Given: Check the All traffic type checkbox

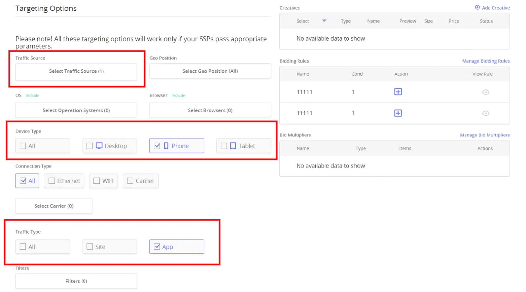Looking at the screenshot, I should pyautogui.click(x=23, y=247).
